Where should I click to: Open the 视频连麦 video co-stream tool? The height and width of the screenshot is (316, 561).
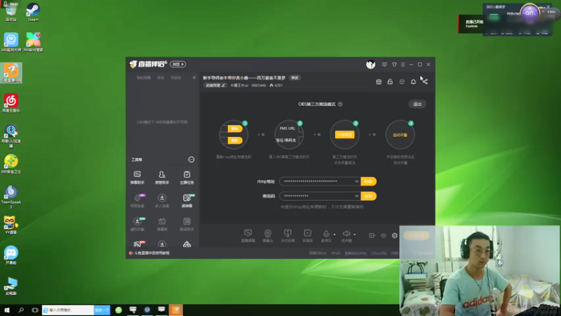click(137, 201)
